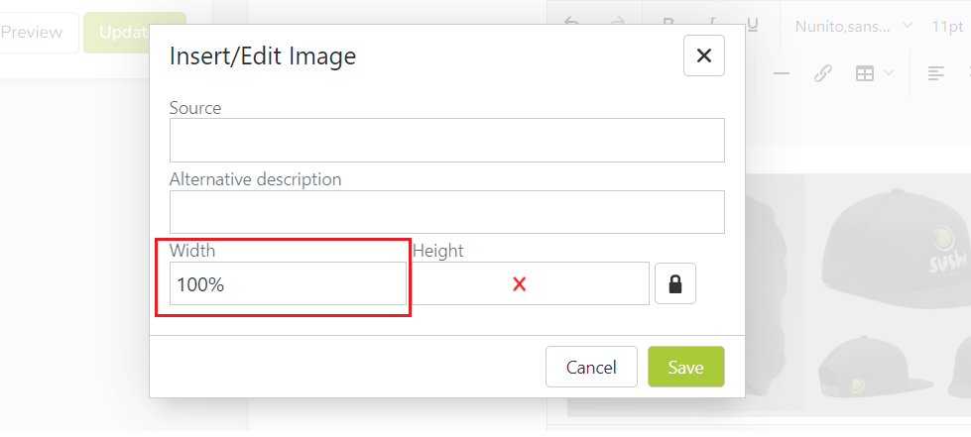Open the 11pt font size dropdown

tap(947, 27)
